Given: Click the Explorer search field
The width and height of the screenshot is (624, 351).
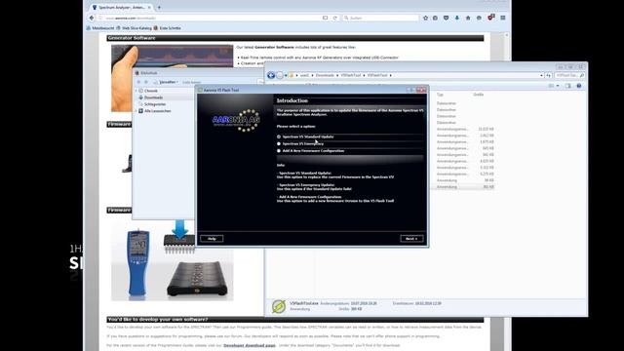Looking at the screenshot, I should [569, 75].
